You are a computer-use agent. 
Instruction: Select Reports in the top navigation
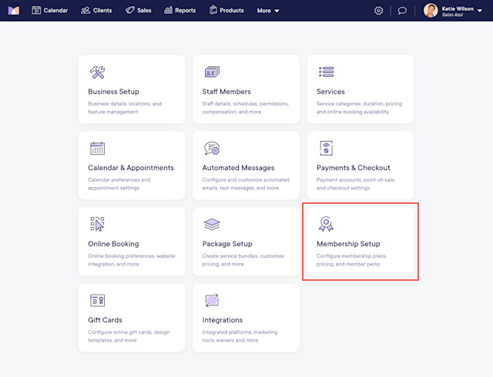[x=179, y=10]
